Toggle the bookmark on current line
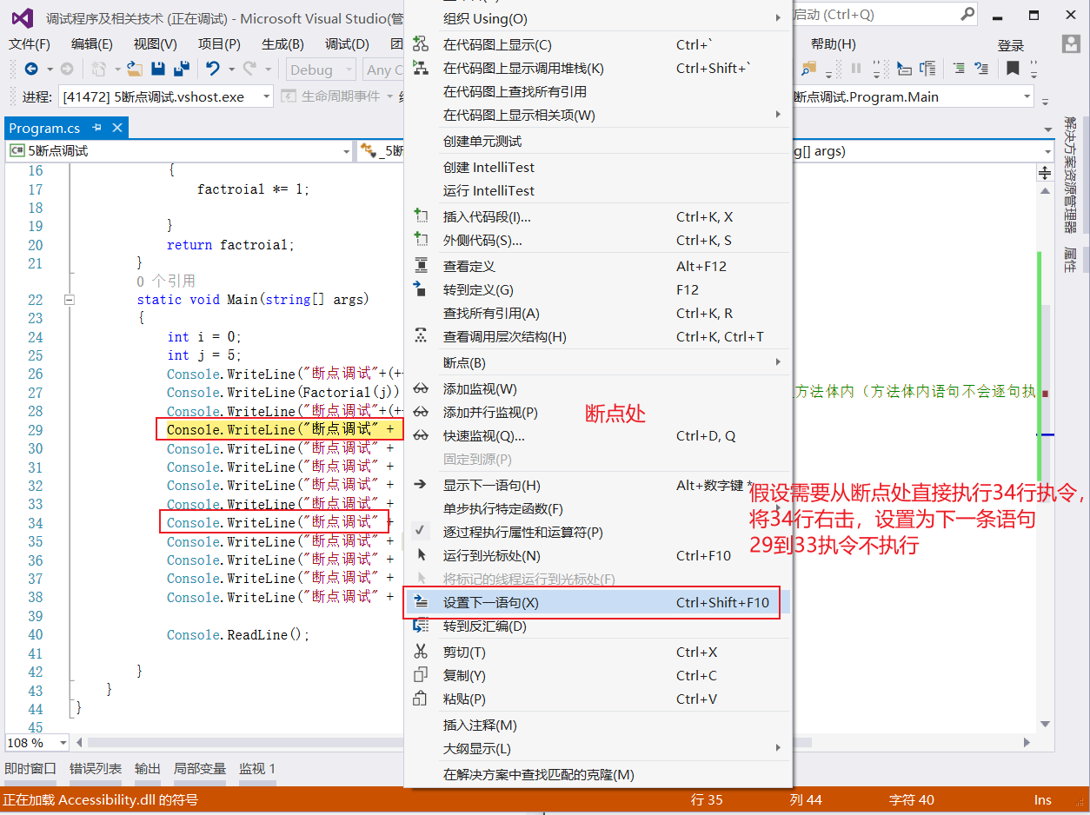 1013,69
